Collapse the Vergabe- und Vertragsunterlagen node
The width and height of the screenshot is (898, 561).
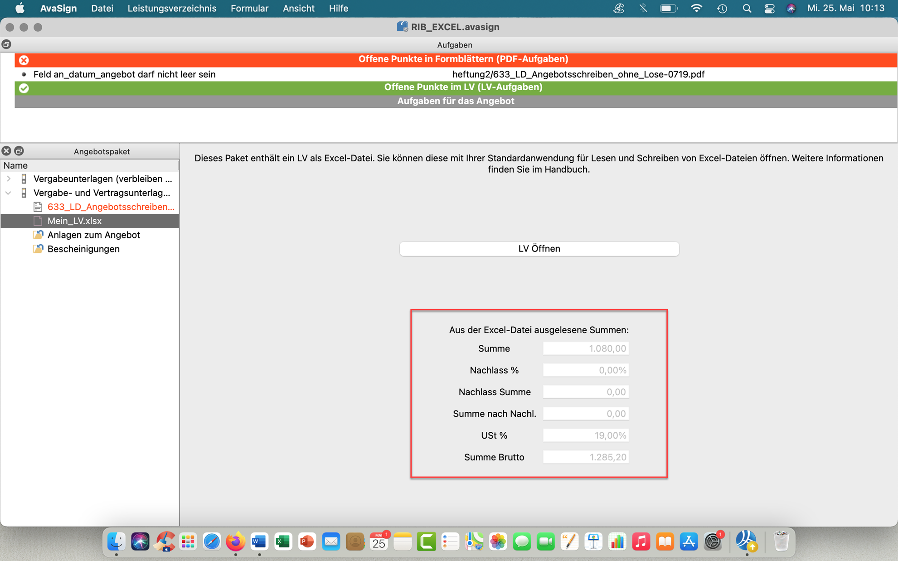(x=9, y=193)
